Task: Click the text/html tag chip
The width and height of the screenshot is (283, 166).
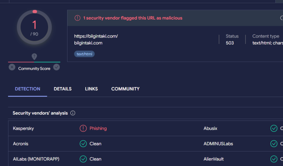Action: click(x=84, y=54)
